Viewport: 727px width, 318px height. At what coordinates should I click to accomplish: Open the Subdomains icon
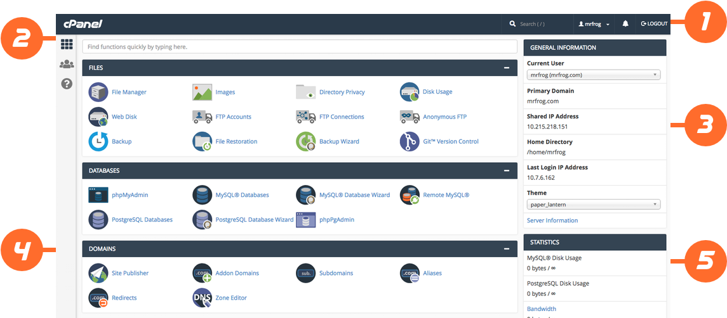[305, 273]
